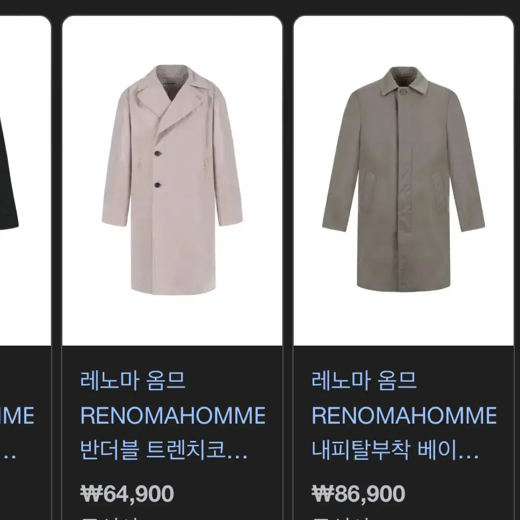Click 레노마 옴므 brand text above 반더블 트렌치코
Screen dimensions: 520x520
[x=133, y=381]
